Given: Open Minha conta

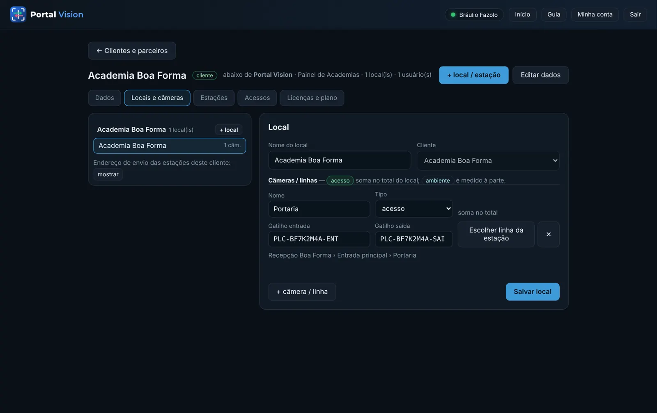Looking at the screenshot, I should coord(595,14).
